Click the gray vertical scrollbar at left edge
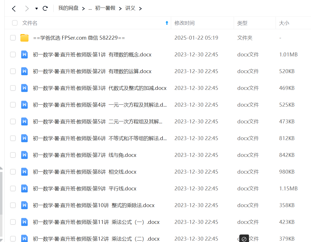 (x=1, y=193)
